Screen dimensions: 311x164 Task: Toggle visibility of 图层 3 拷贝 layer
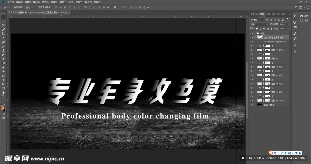click(251, 105)
